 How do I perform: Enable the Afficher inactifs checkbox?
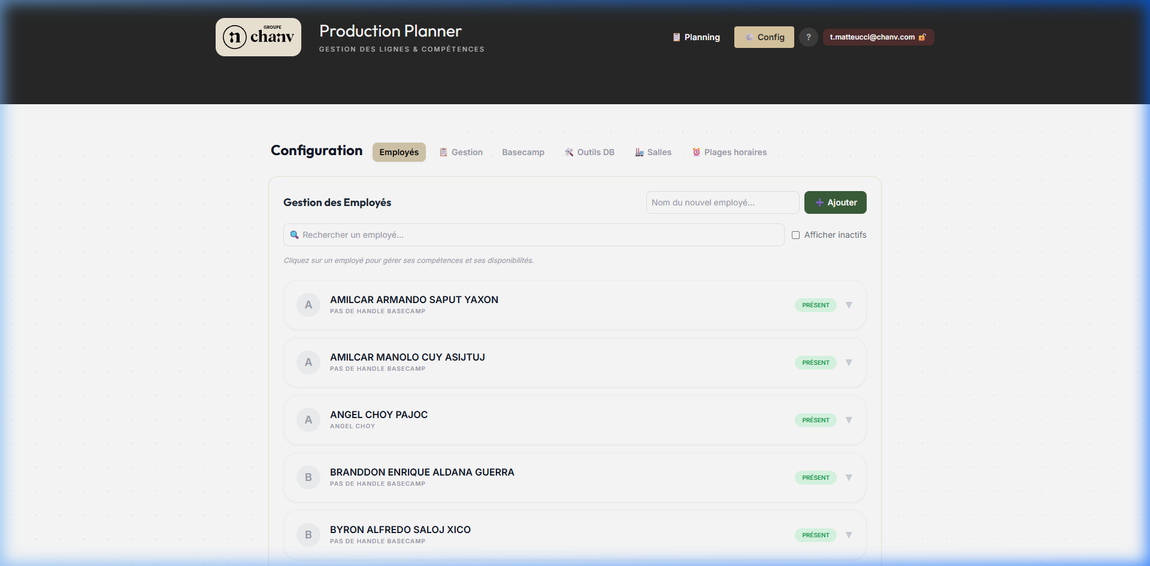coord(795,235)
